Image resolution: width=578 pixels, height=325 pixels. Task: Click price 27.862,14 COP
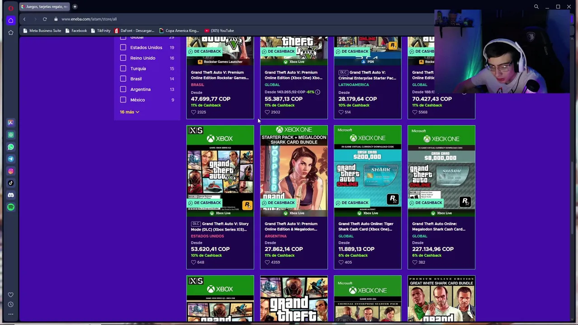point(284,249)
